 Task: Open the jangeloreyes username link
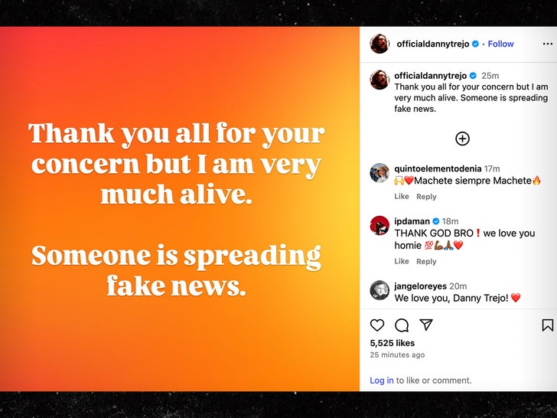pyautogui.click(x=420, y=286)
